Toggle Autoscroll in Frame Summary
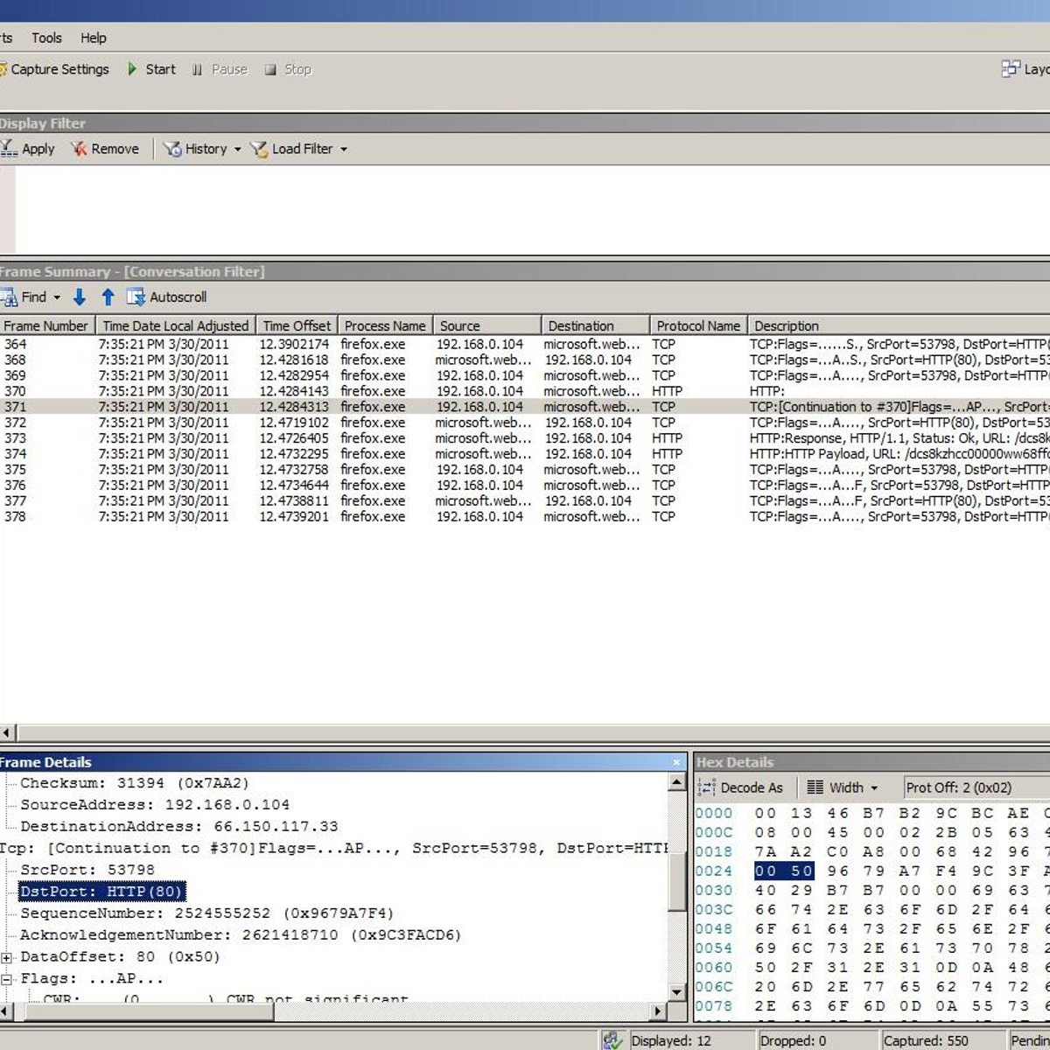The width and height of the screenshot is (1050, 1050). [x=167, y=297]
